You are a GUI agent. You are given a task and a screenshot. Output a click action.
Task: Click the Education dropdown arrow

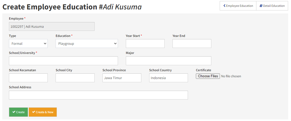click(115, 44)
